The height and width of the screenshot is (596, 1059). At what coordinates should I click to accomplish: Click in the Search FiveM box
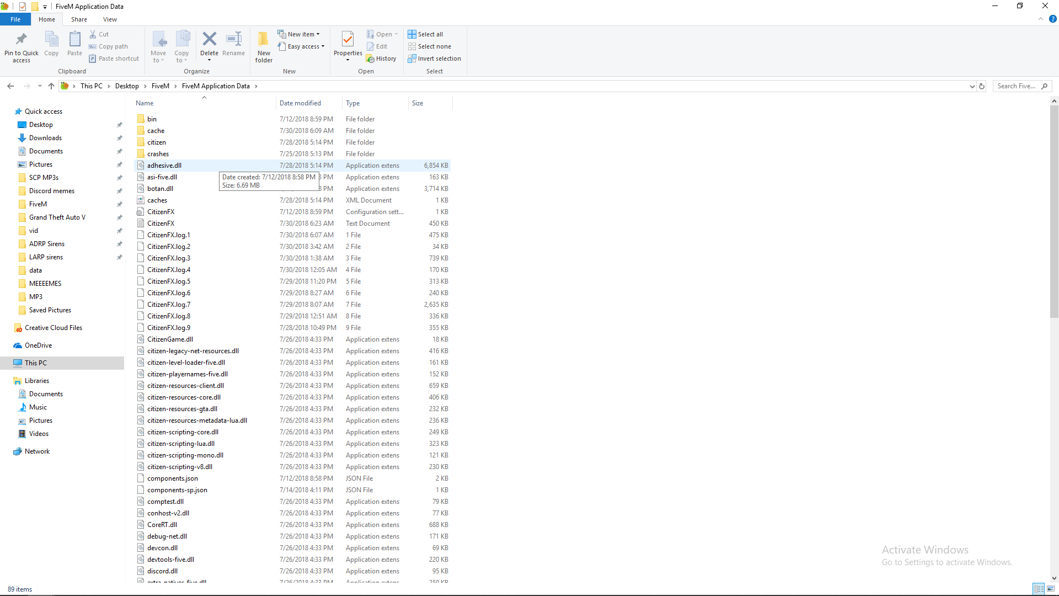1016,86
